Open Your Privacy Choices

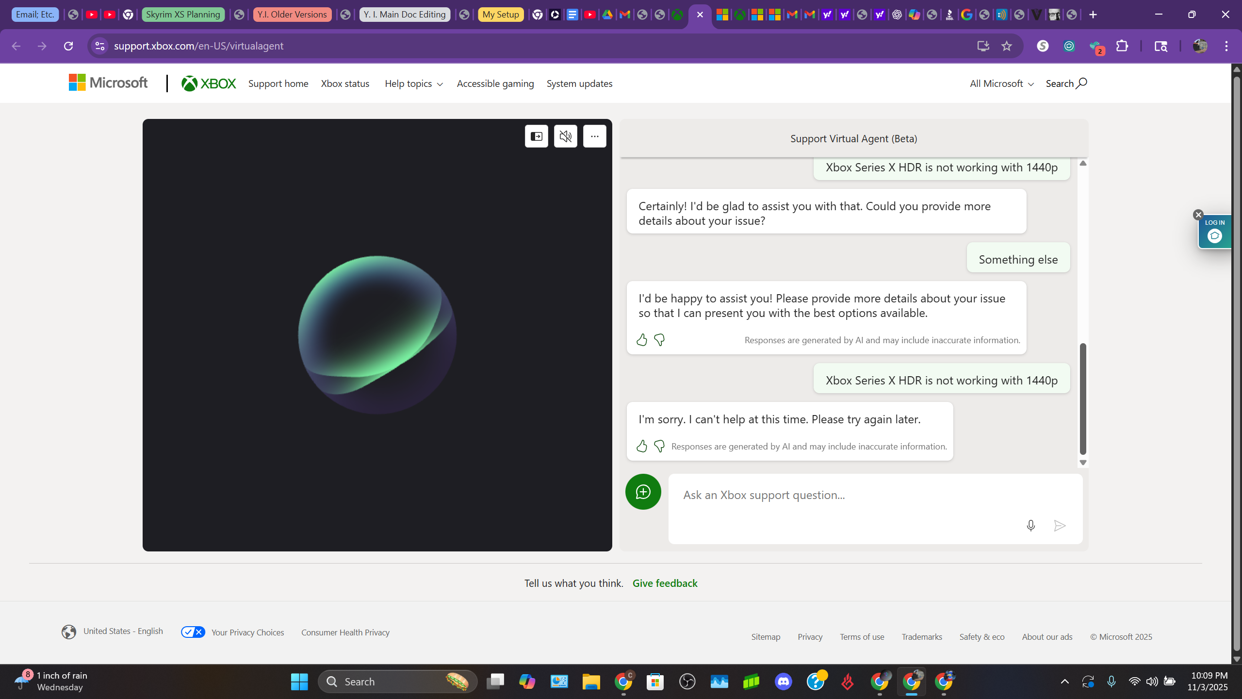232,632
